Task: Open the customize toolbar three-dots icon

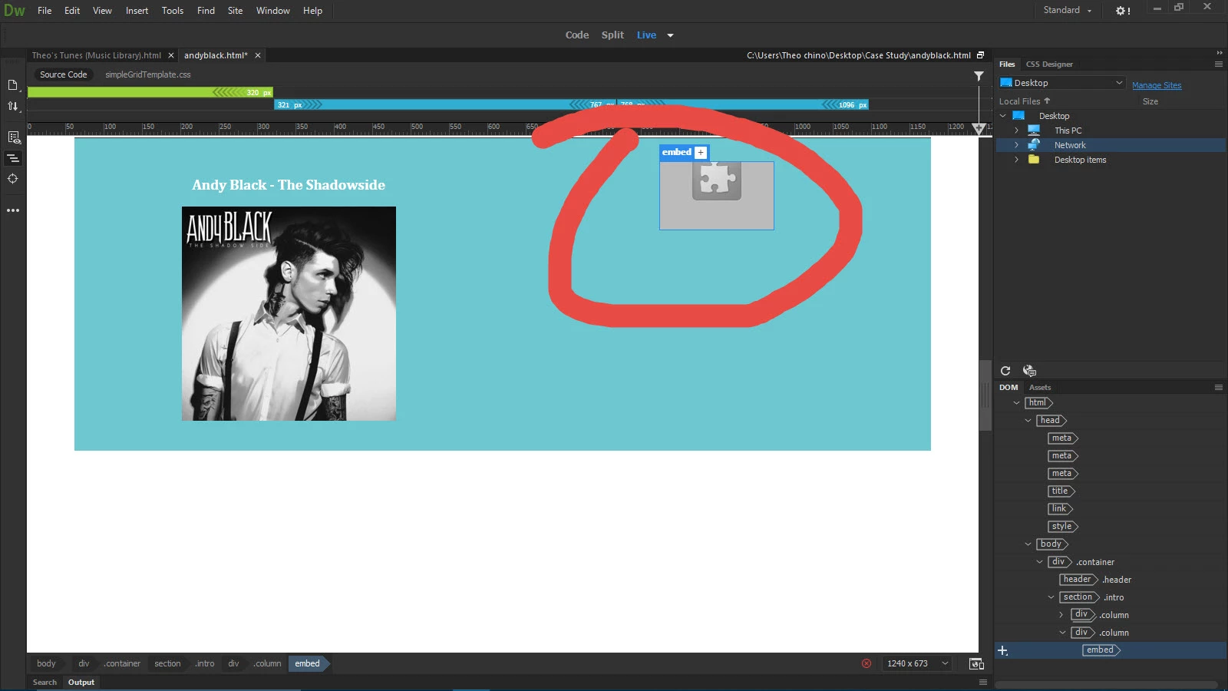Action: pos(13,210)
